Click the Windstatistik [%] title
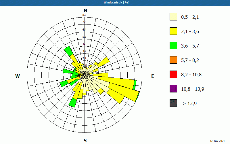Screen dimensions: 230x144 click(x=116, y=3)
